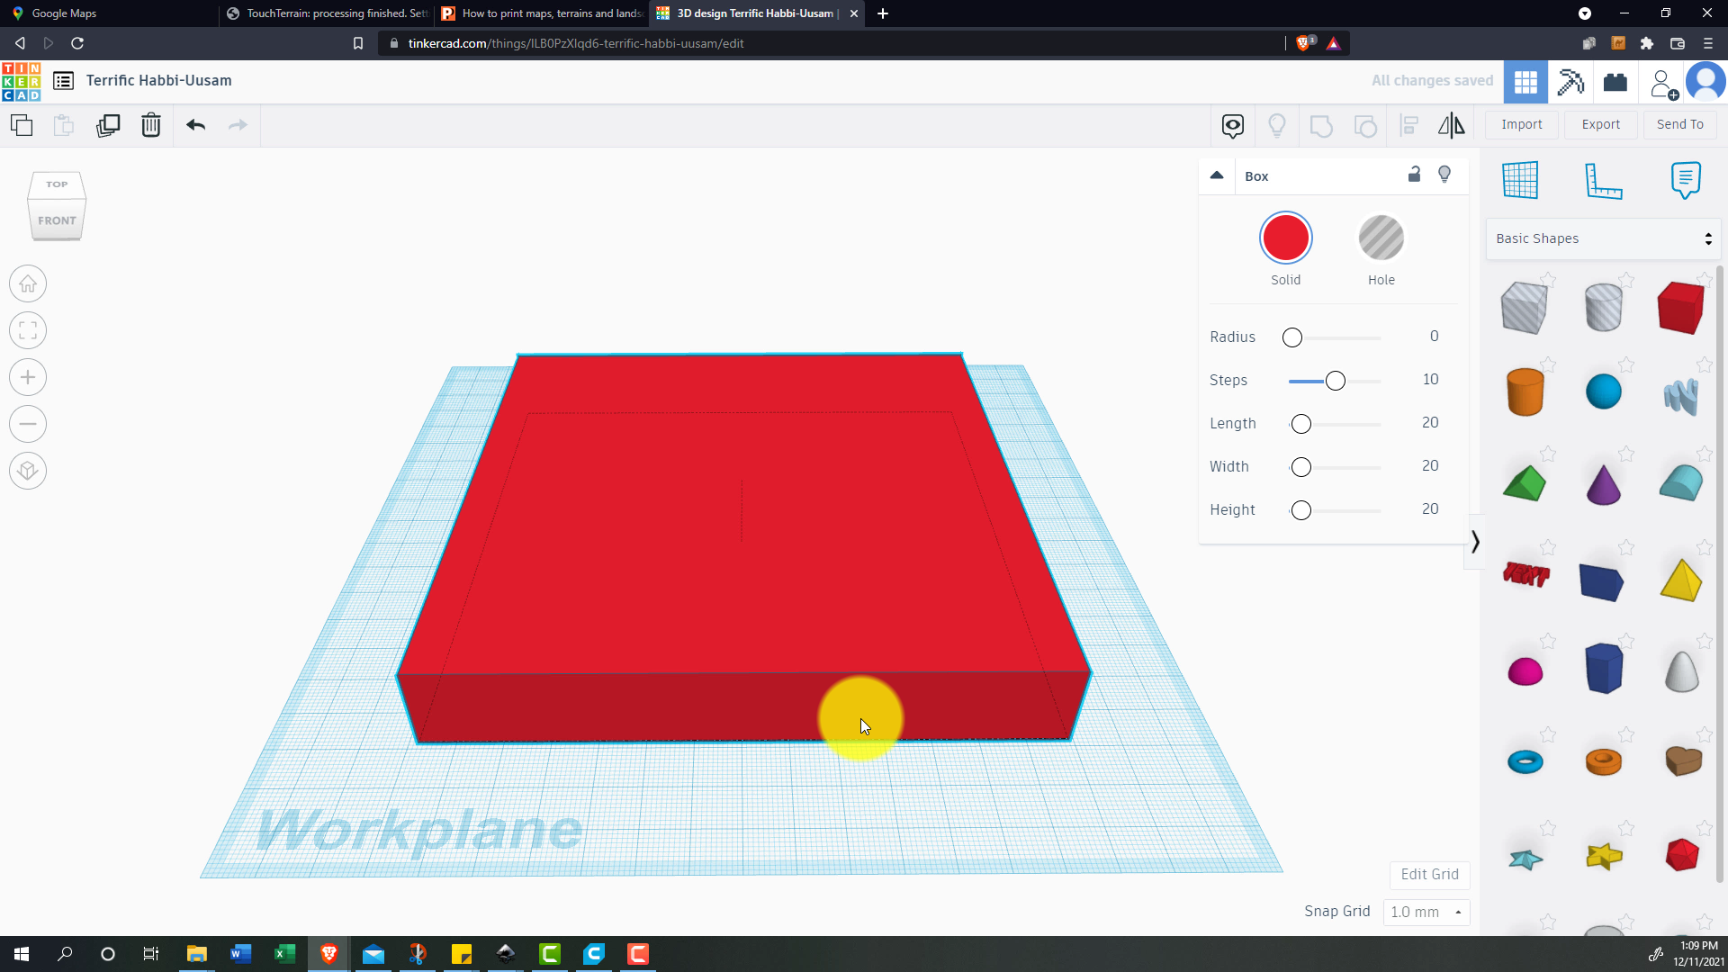Drag the Radius slider left
This screenshot has height=972, width=1728.
(1291, 337)
